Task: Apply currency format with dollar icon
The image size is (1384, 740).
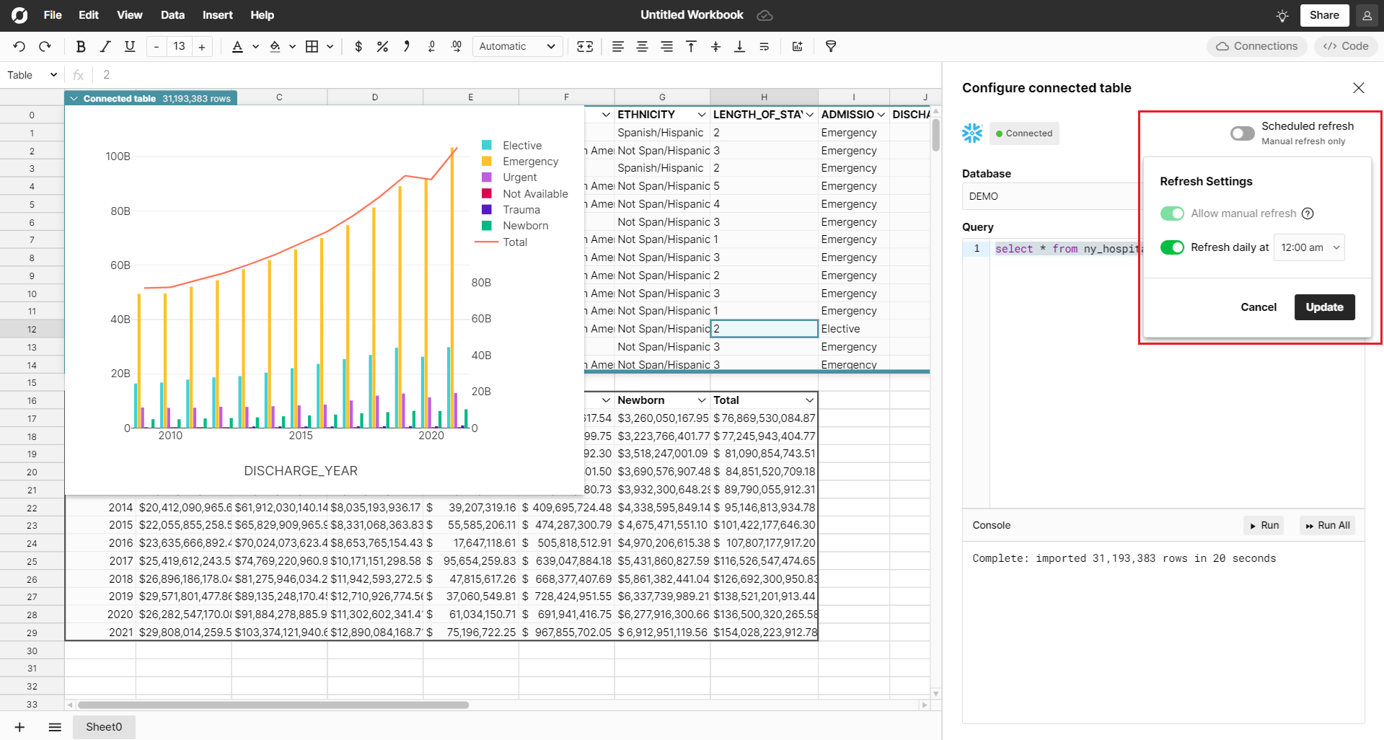Action: (x=358, y=46)
